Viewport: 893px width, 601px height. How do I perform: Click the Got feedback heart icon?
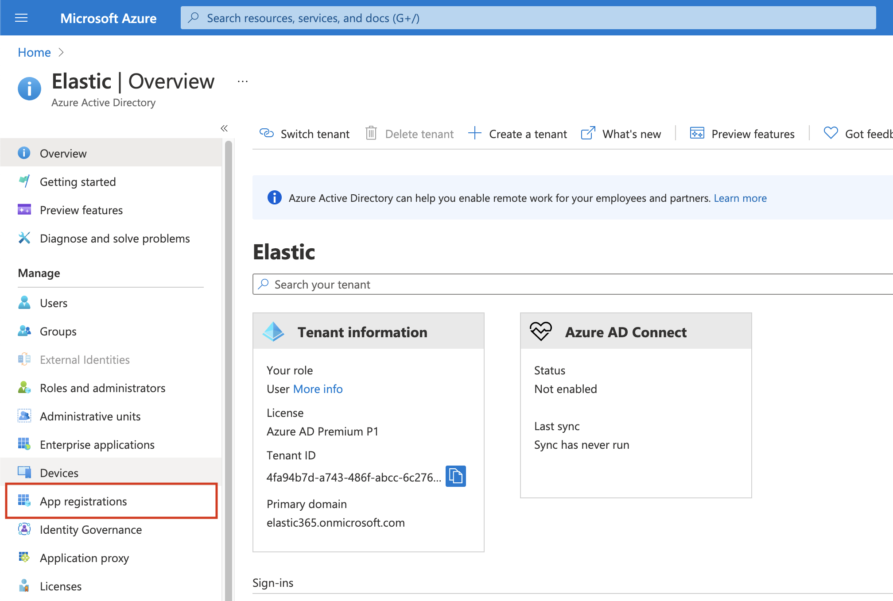pos(831,133)
